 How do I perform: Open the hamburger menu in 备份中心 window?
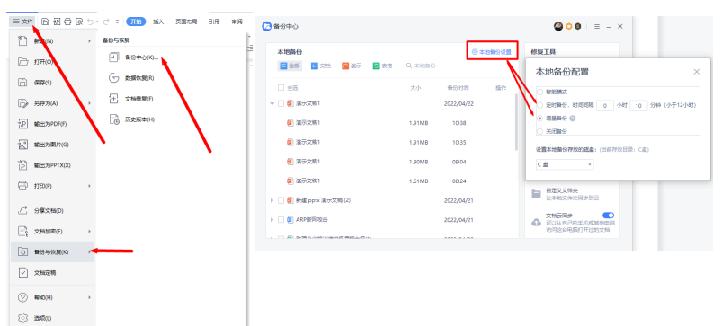point(597,26)
